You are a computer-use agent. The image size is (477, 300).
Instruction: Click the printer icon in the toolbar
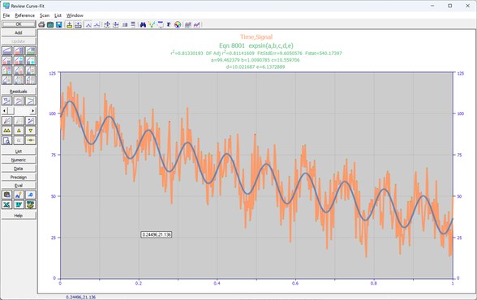pos(41,24)
